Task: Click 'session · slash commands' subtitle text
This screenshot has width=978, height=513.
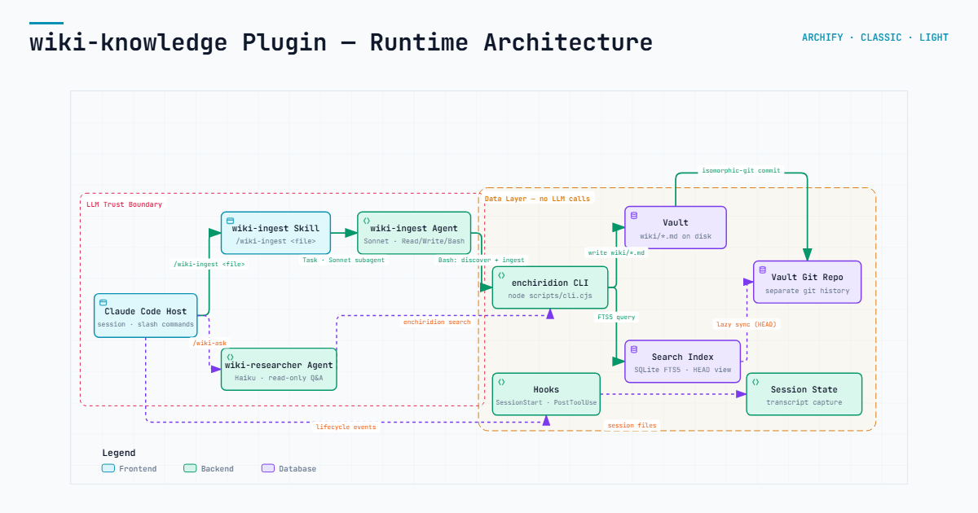Action: pyautogui.click(x=146, y=324)
